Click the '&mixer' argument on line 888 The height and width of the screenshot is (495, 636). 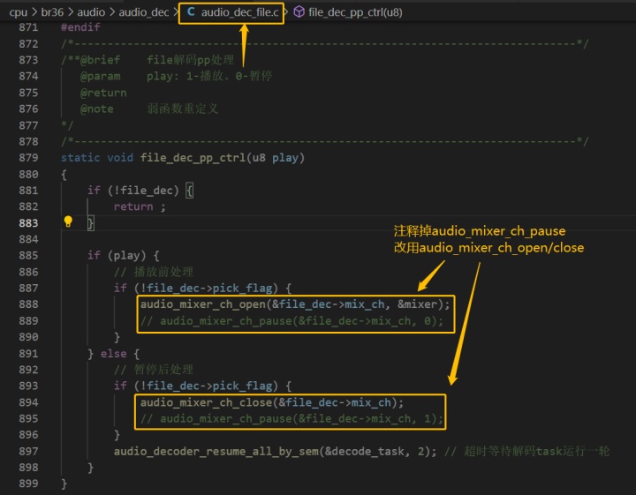click(418, 304)
